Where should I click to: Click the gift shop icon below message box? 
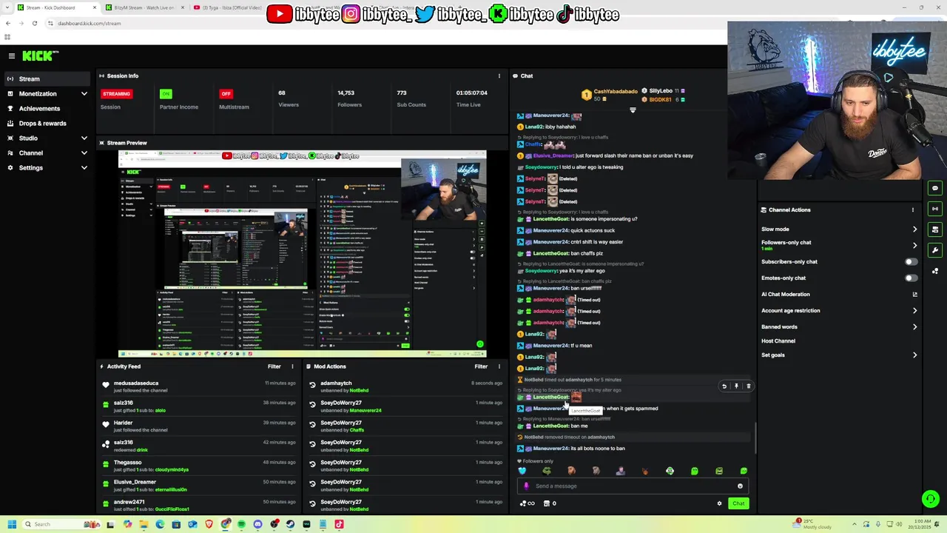547,503
